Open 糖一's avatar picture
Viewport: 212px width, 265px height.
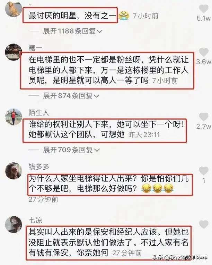tap(14, 52)
